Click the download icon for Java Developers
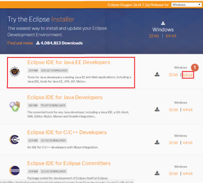 click(157, 109)
